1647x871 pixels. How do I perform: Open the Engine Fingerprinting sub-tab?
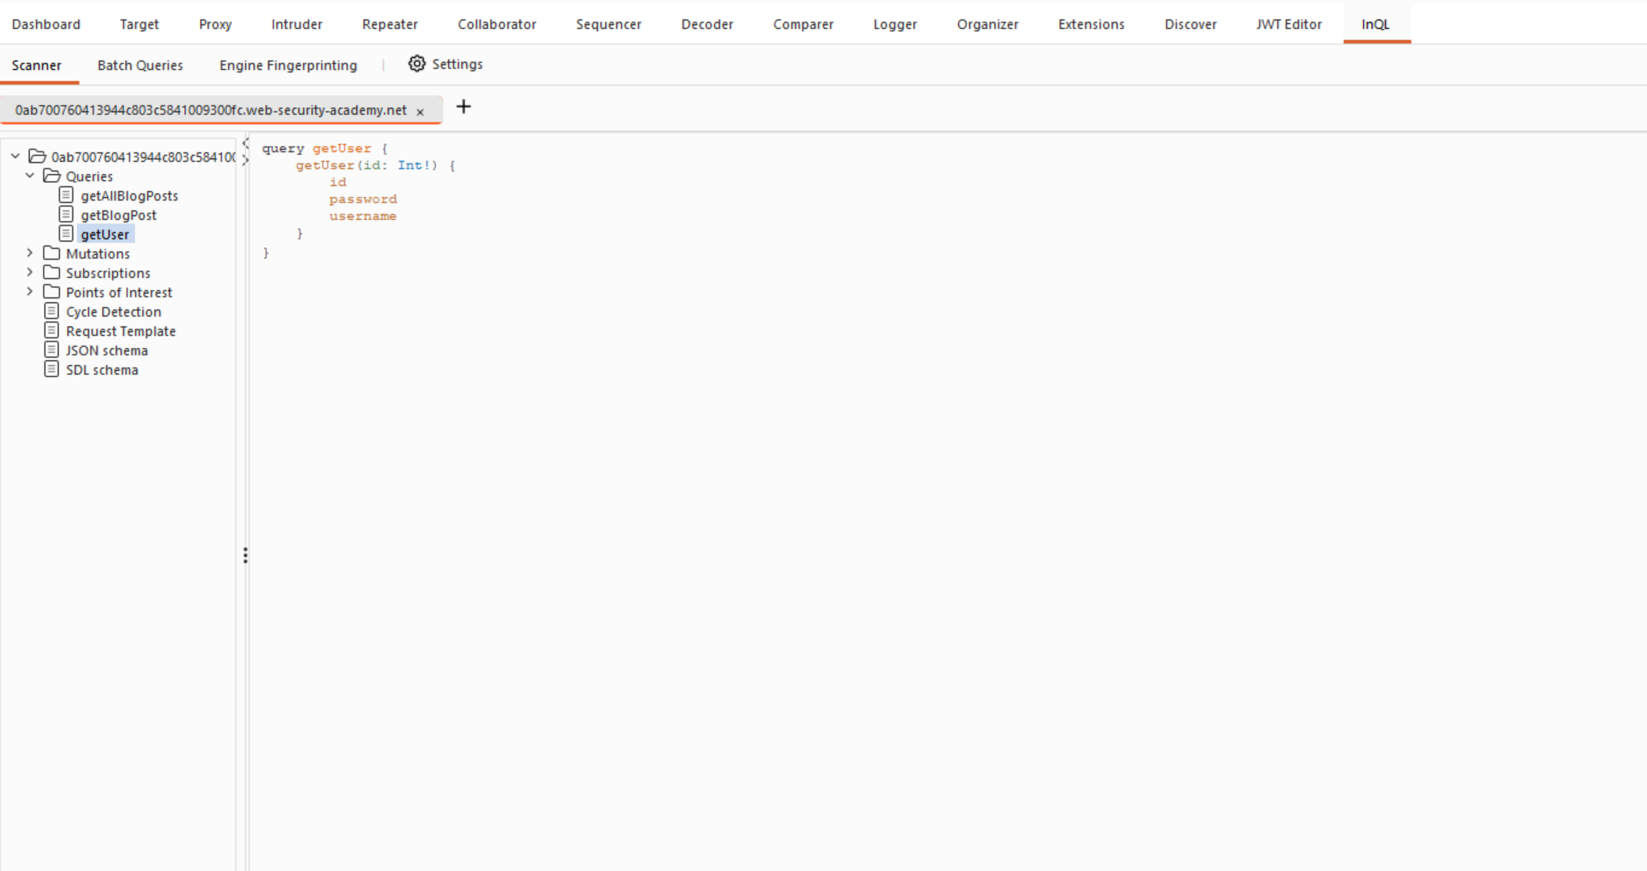pos(288,65)
